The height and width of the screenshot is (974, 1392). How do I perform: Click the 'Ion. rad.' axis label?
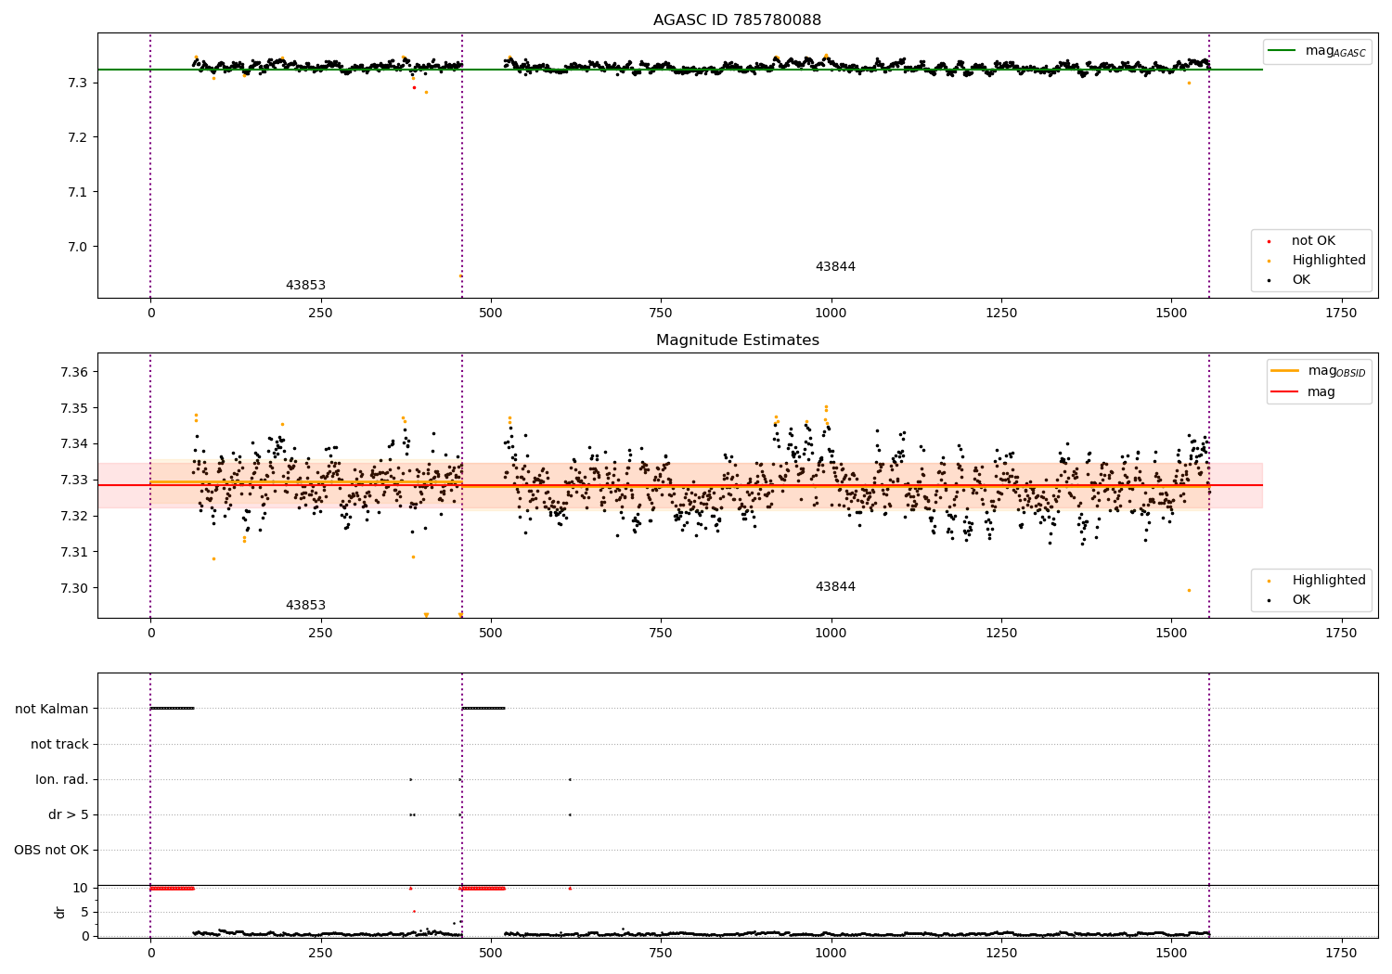pos(62,780)
